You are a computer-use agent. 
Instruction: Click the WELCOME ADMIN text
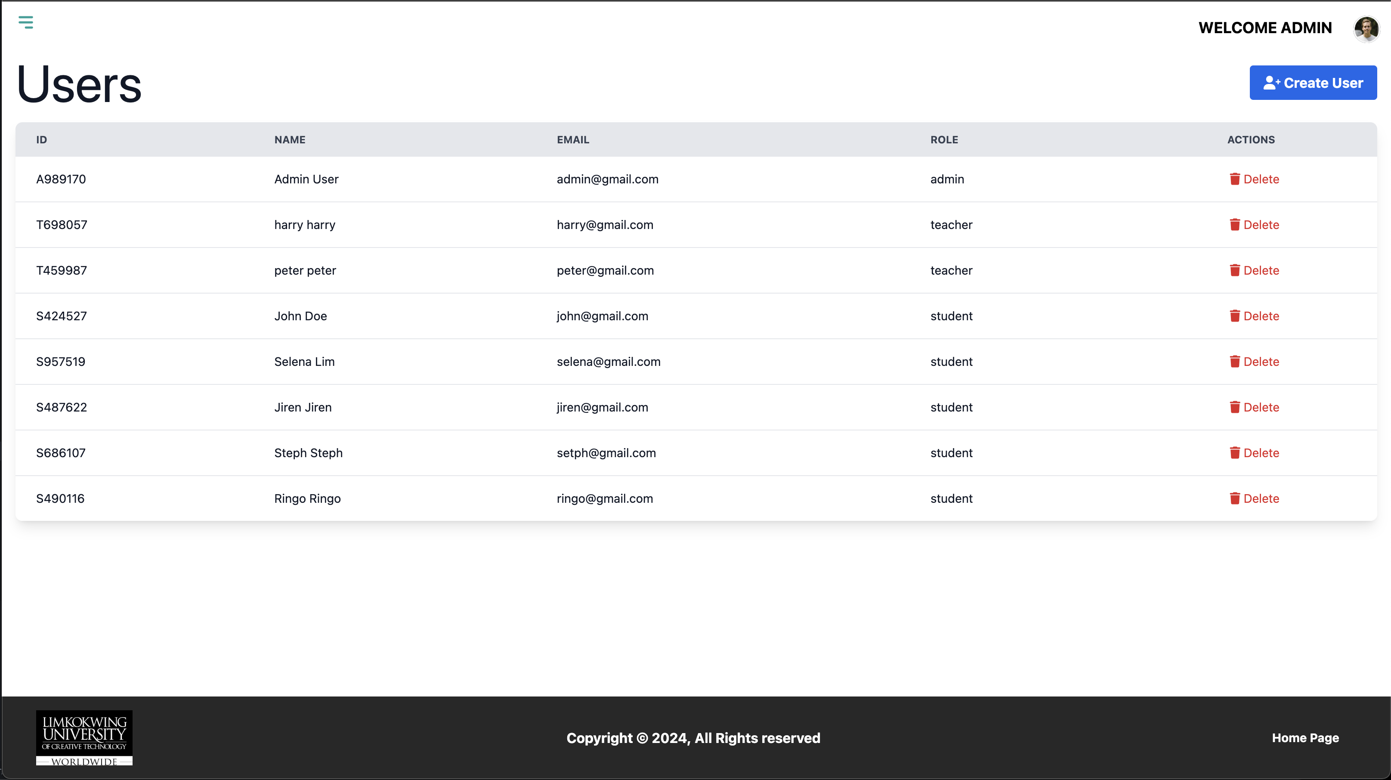point(1264,28)
